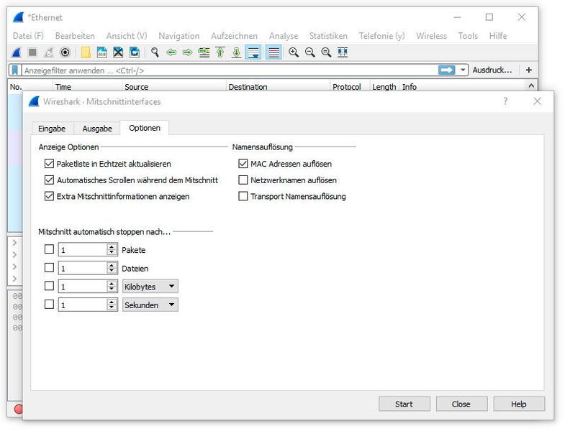Click the blue shark fin start capture icon

17,52
